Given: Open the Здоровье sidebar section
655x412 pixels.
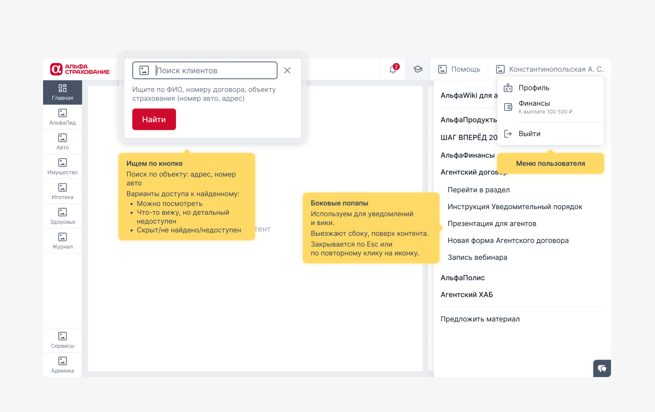Looking at the screenshot, I should [x=62, y=216].
